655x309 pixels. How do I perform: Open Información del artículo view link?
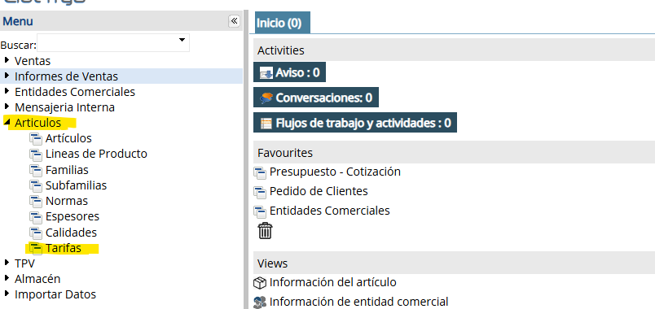click(333, 282)
